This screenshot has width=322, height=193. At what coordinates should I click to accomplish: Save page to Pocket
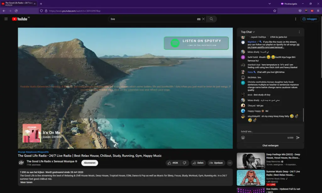pos(300,11)
